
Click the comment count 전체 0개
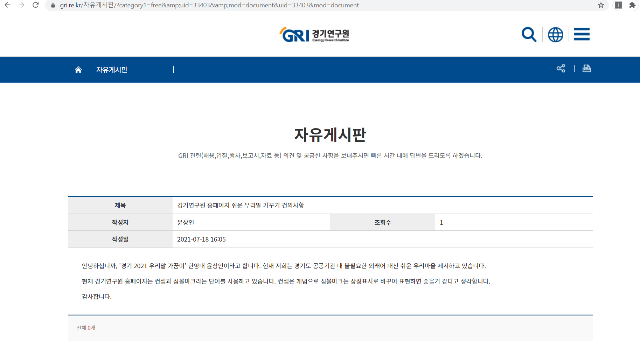(86, 328)
